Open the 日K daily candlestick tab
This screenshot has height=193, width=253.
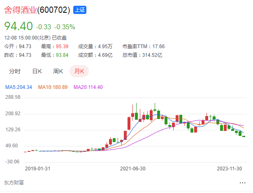point(37,71)
